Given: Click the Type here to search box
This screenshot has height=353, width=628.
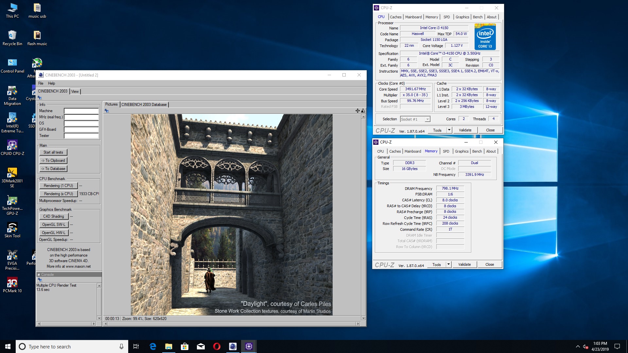Looking at the screenshot, I should 72,346.
